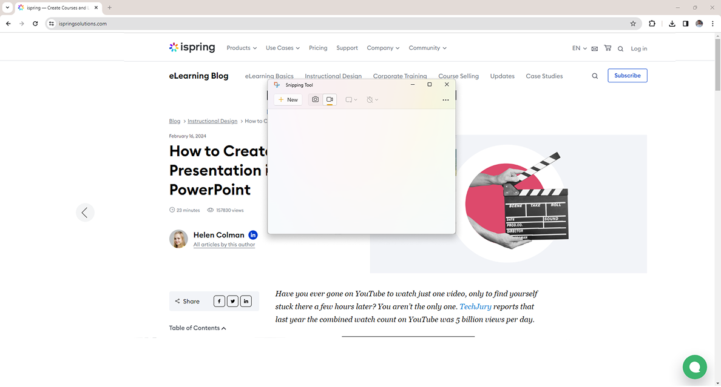The width and height of the screenshot is (721, 387).
Task: Go forward in browser history
Action: [x=22, y=24]
